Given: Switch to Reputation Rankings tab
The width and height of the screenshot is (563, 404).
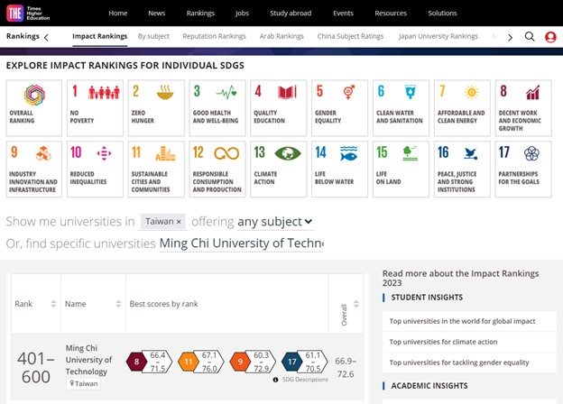Looking at the screenshot, I should (214, 36).
